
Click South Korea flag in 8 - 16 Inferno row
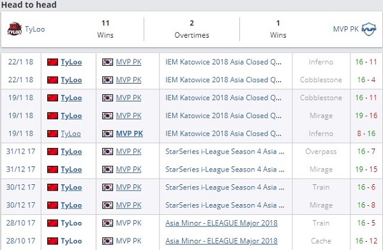point(107,133)
